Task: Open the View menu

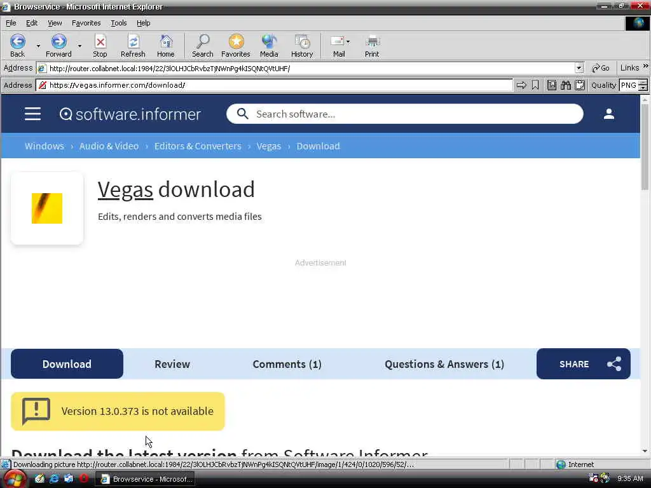Action: 55,23
